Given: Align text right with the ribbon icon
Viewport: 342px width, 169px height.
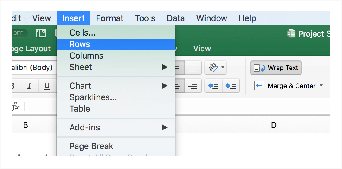Looking at the screenshot, I should (x=193, y=86).
